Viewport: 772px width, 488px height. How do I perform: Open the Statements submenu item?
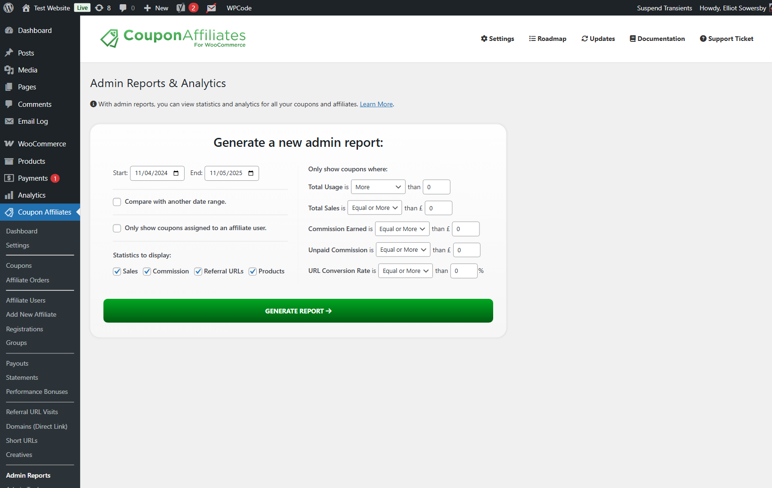click(x=22, y=377)
